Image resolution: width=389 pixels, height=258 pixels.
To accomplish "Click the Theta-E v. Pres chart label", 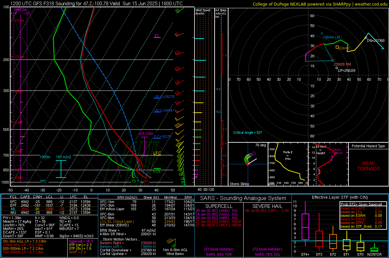I will click(288, 155).
